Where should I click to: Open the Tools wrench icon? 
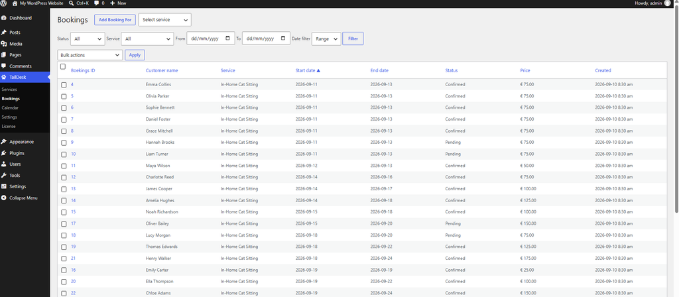(4, 175)
